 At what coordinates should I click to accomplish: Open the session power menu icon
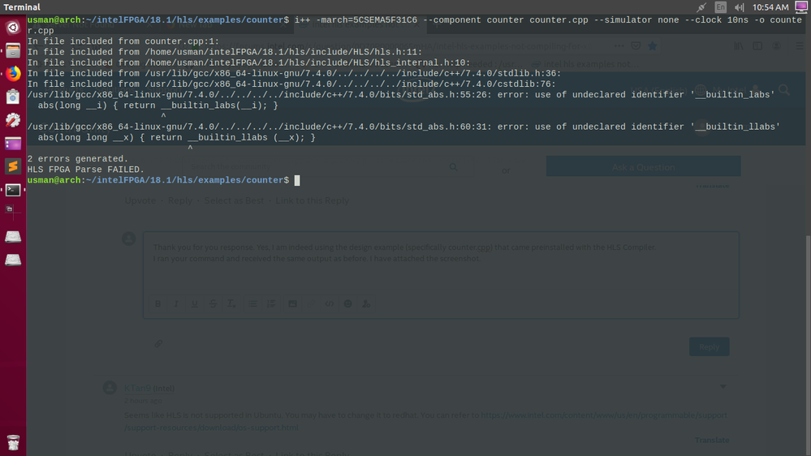tap(801, 7)
